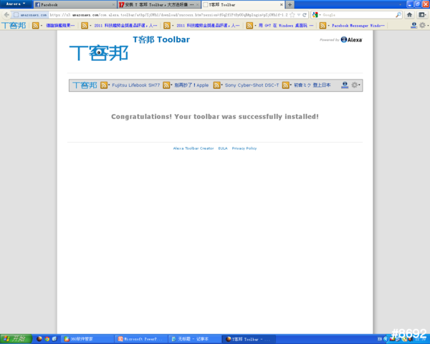
Task: Click the Google search input box
Action: coord(358,15)
